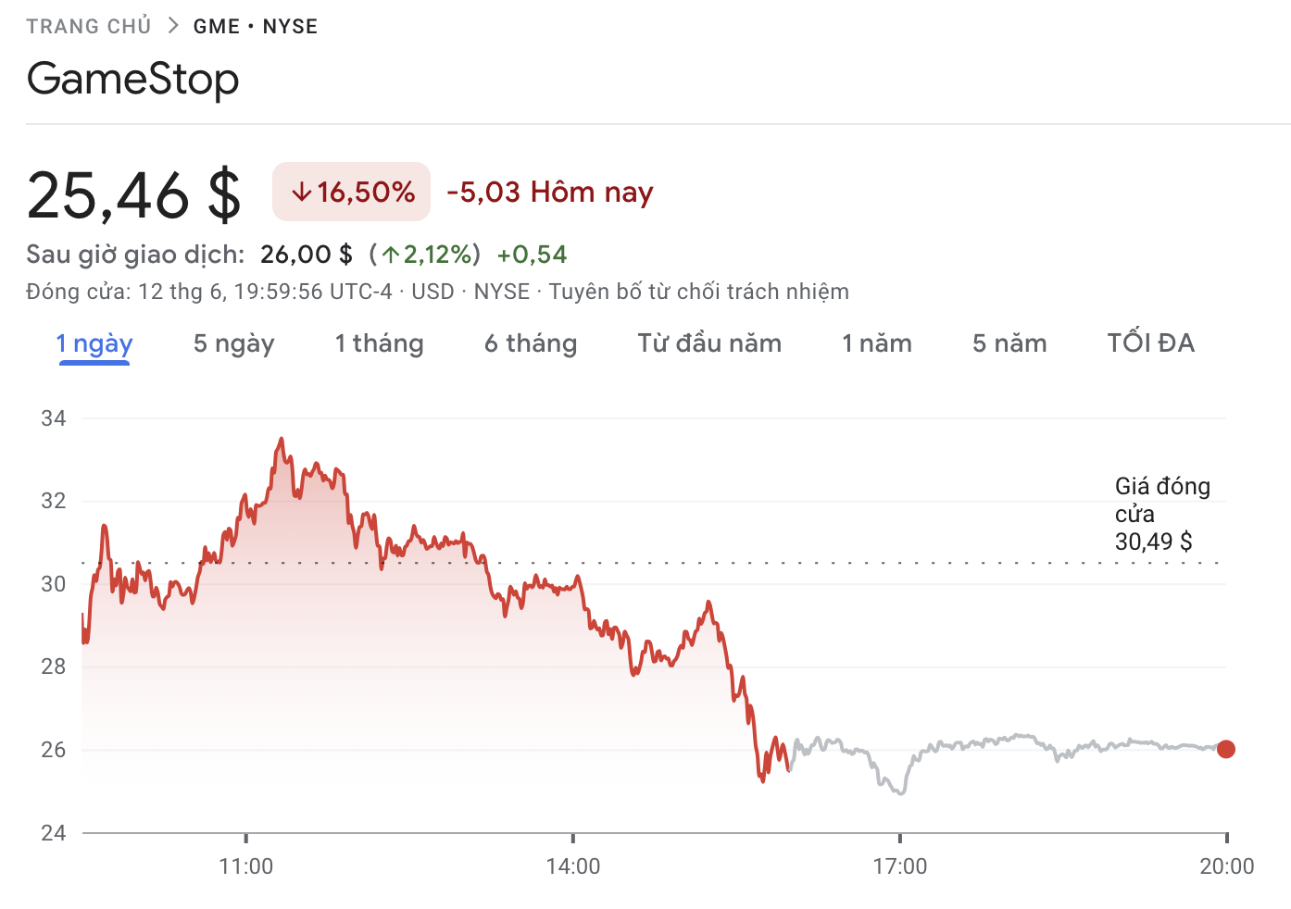Click the breadcrumb chevron arrow
This screenshot has height=909, width=1291.
(x=173, y=26)
